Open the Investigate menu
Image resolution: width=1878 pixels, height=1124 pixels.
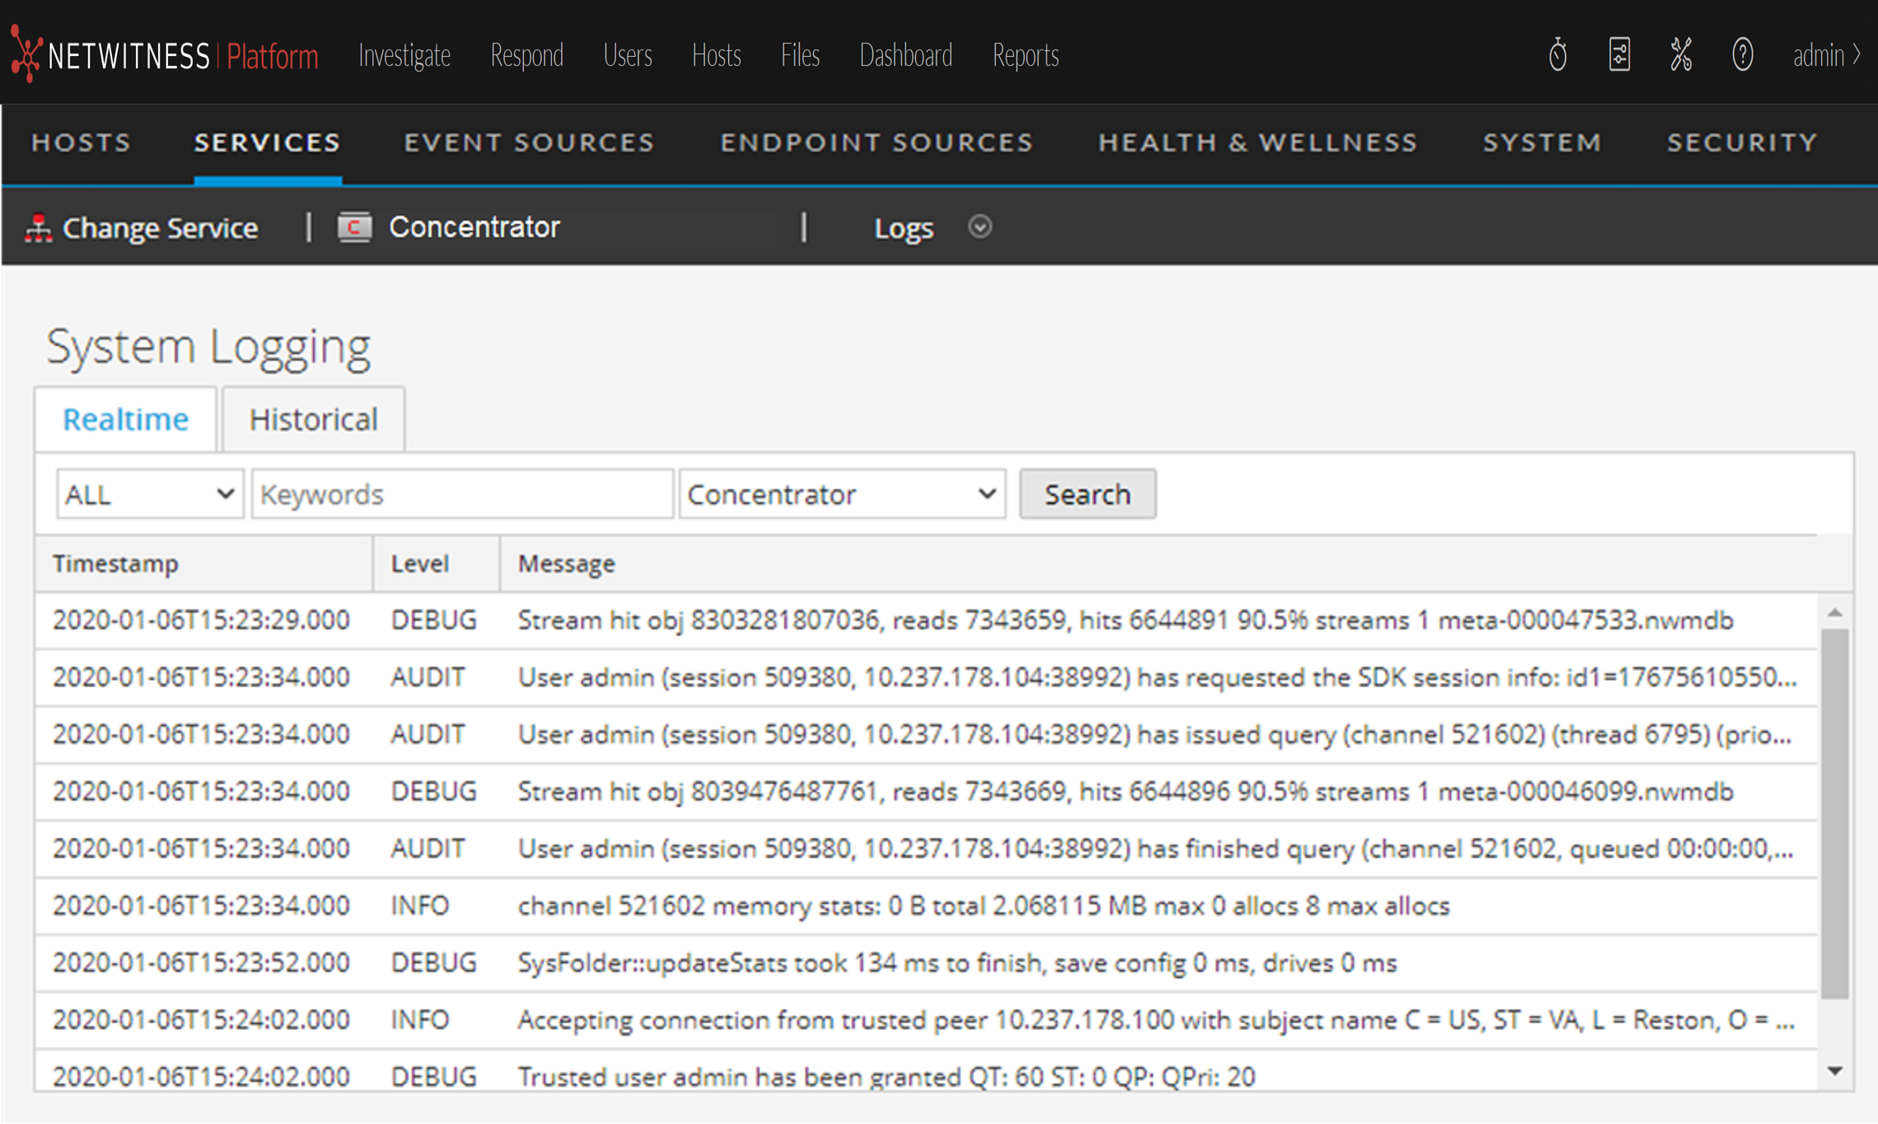pos(404,55)
